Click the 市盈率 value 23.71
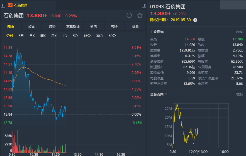The image size is (246, 156). click(238, 73)
